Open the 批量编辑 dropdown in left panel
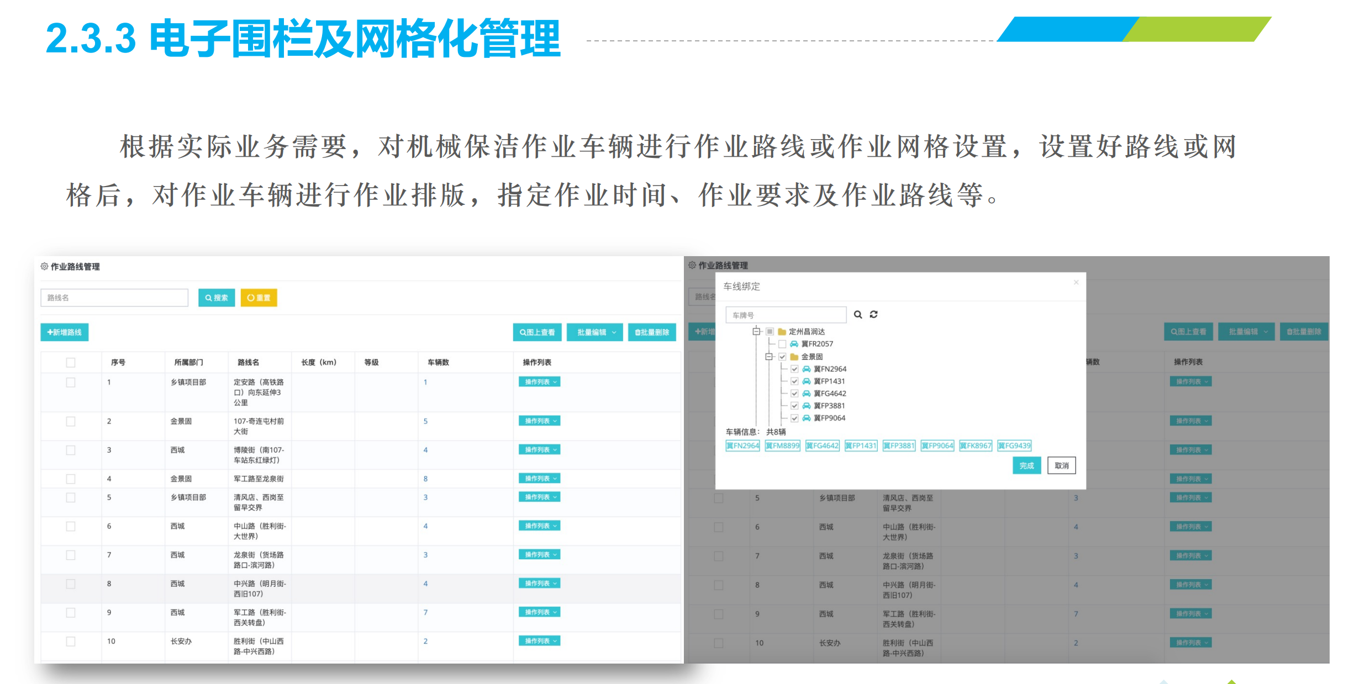1365x684 pixels. [595, 332]
